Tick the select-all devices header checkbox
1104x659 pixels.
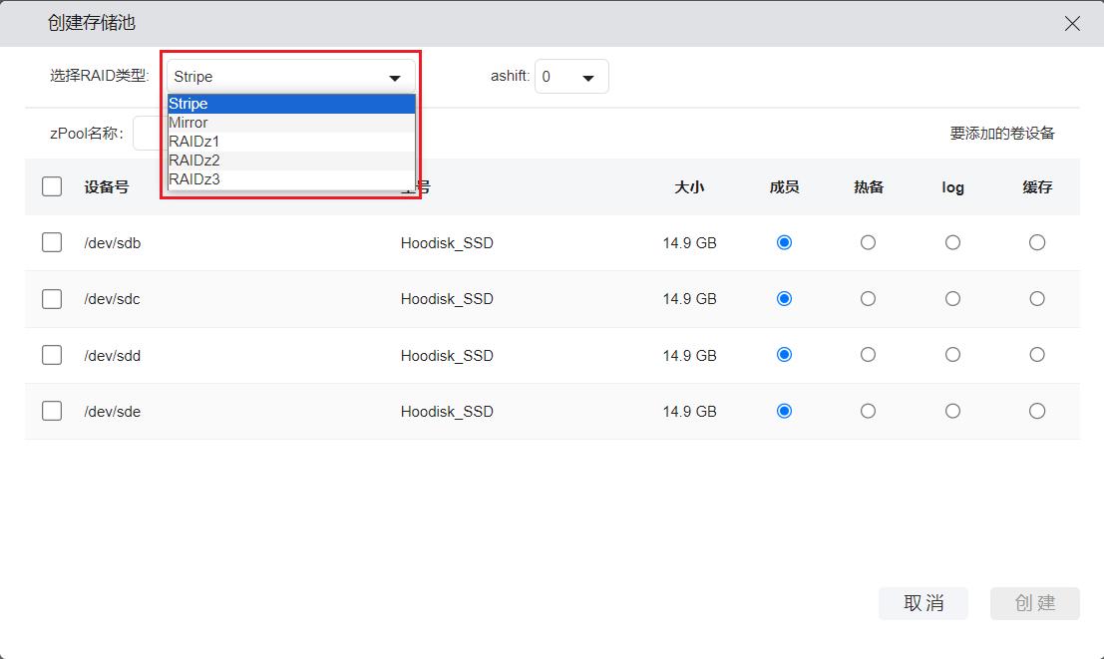(x=52, y=186)
